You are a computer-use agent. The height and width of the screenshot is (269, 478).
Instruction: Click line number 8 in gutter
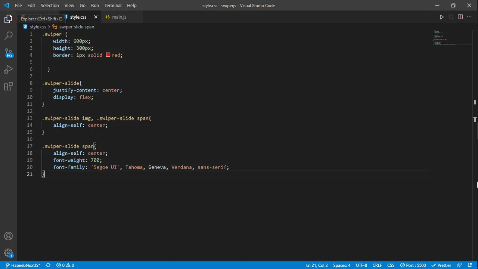(x=31, y=83)
